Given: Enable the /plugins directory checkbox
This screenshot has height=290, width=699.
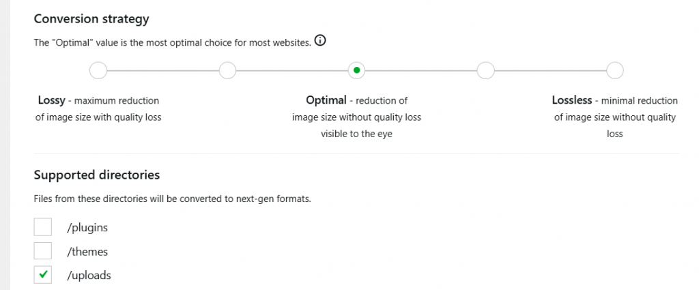Looking at the screenshot, I should tap(43, 227).
